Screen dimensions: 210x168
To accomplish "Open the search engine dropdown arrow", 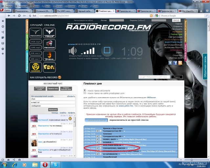I will point(159,16).
